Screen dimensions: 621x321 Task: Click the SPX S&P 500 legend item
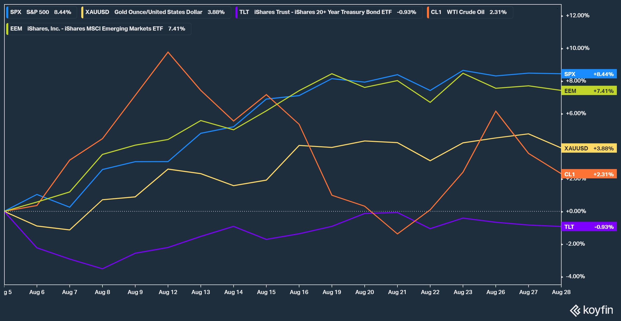tap(41, 12)
